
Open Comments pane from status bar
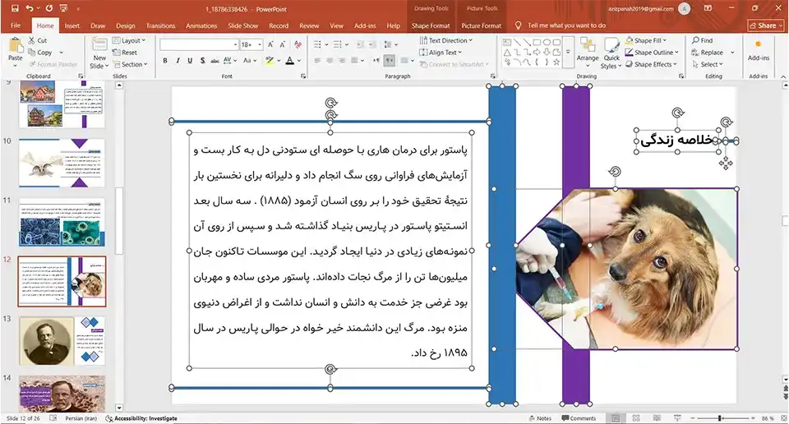pyautogui.click(x=579, y=418)
